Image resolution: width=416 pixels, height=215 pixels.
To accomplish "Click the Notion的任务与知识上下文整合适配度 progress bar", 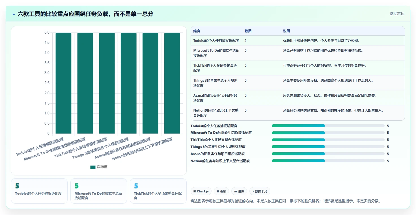I will click(x=328, y=161).
